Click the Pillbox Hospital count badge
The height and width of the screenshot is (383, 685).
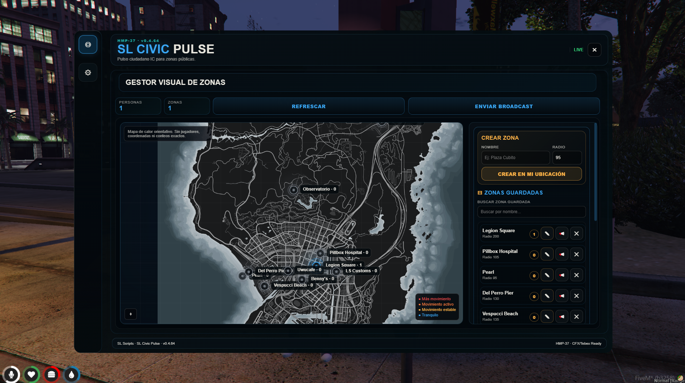(534, 255)
